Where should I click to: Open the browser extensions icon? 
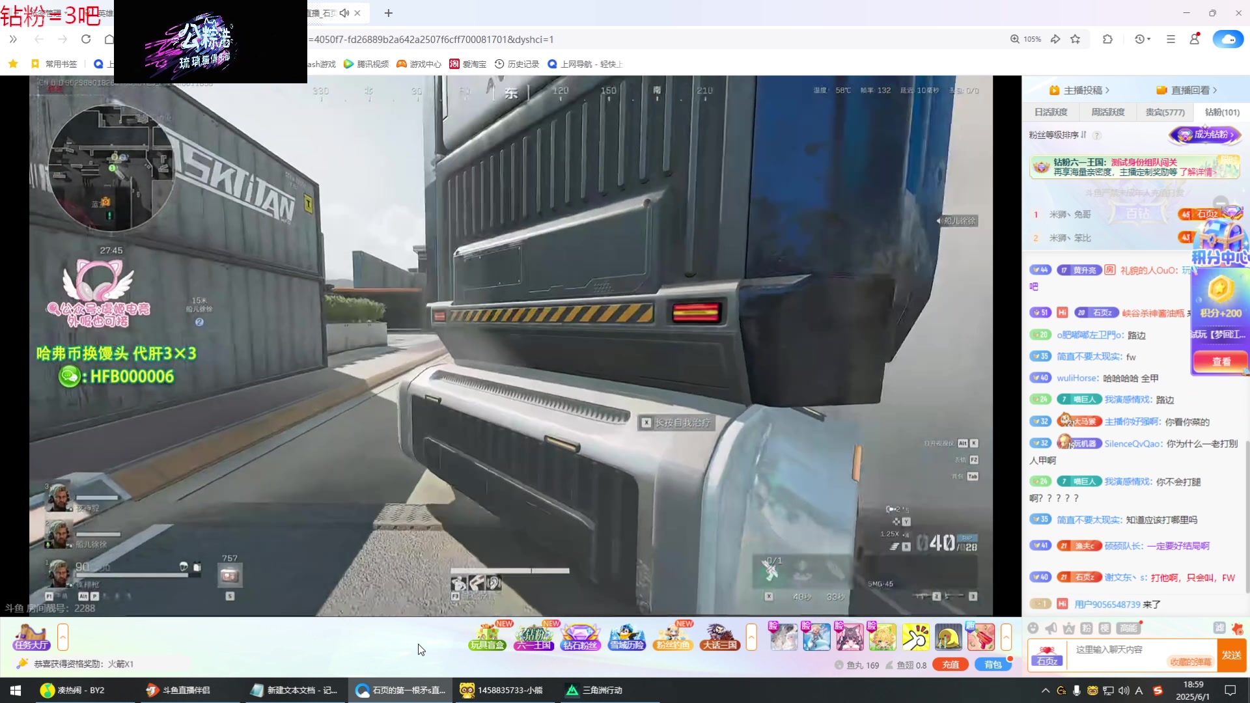coord(1107,39)
